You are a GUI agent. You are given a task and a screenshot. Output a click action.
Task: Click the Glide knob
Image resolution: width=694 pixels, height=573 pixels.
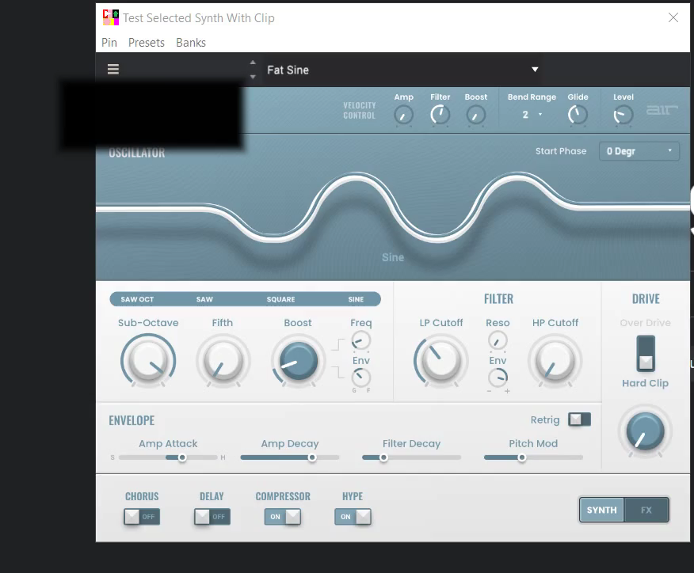578,116
